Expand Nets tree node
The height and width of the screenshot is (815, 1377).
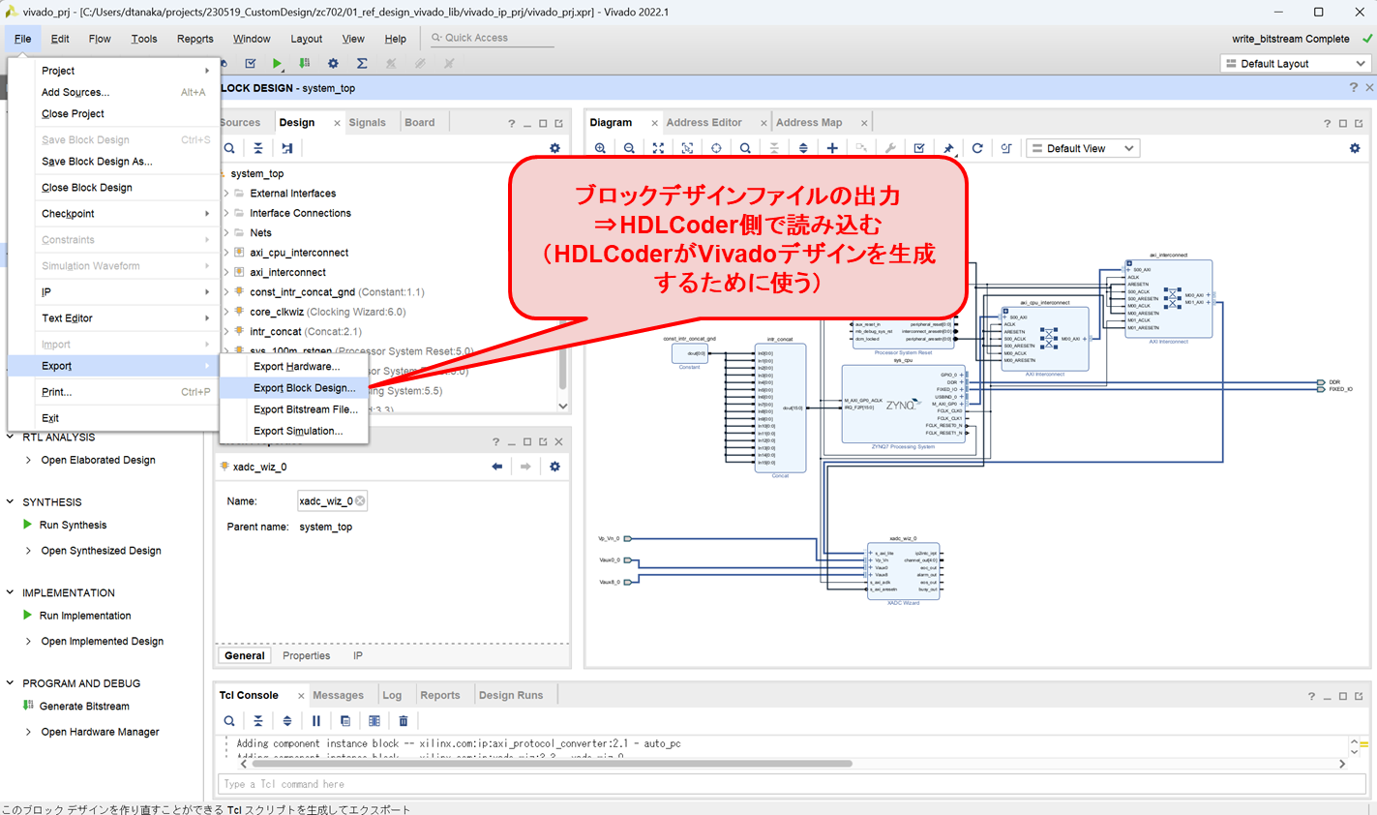[227, 233]
